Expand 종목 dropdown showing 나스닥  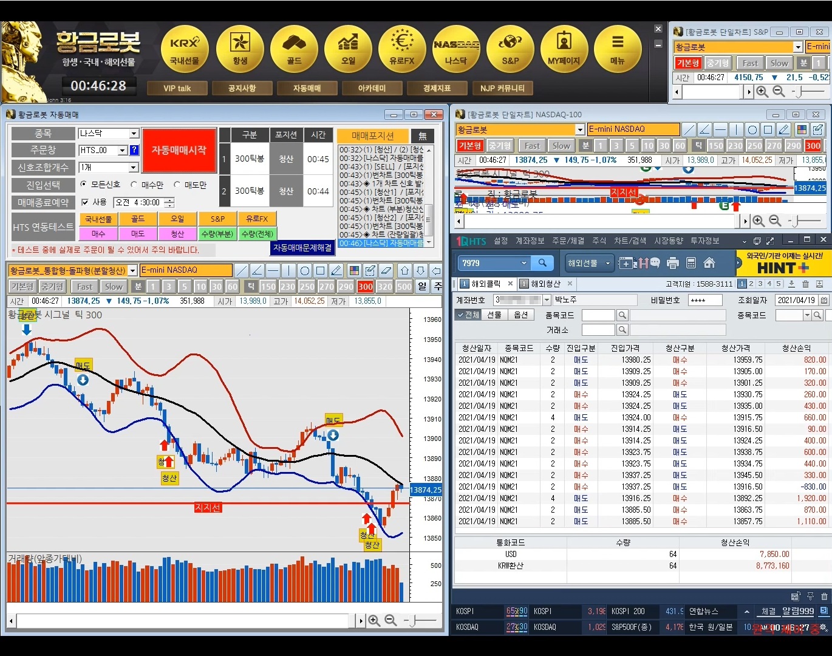pos(134,134)
